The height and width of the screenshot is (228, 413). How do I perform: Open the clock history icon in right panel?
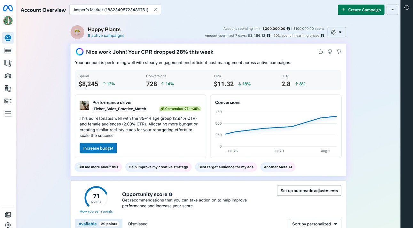(x=407, y=7)
